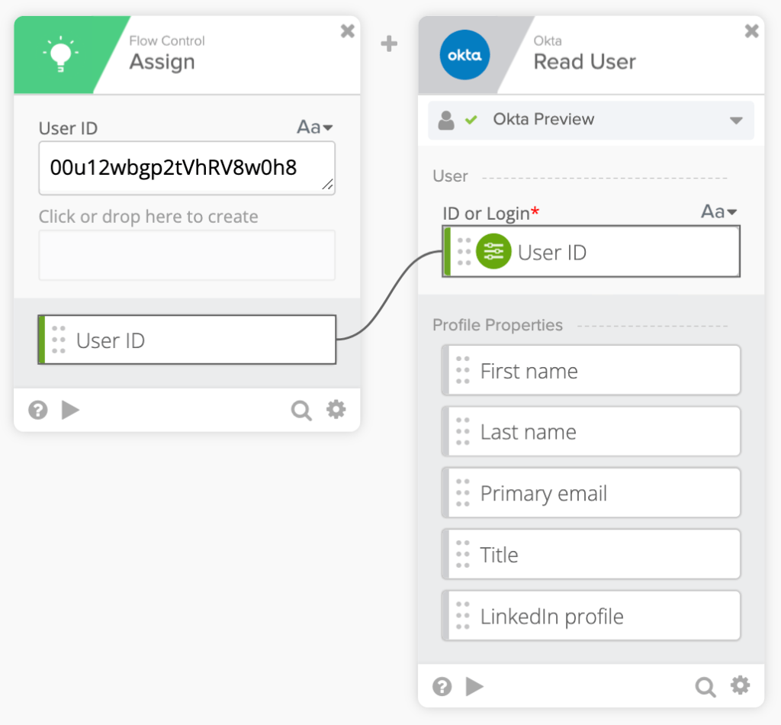This screenshot has width=781, height=725.
Task: Open help for the Read User card
Action: pos(442,686)
